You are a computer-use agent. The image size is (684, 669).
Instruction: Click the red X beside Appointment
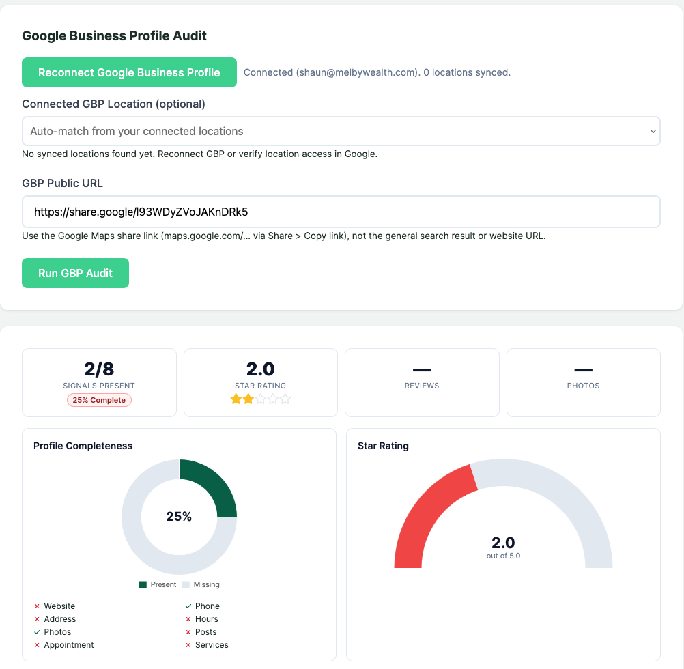pyautogui.click(x=37, y=645)
